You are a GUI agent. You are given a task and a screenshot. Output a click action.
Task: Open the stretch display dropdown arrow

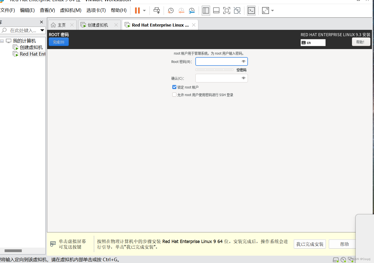(x=273, y=11)
